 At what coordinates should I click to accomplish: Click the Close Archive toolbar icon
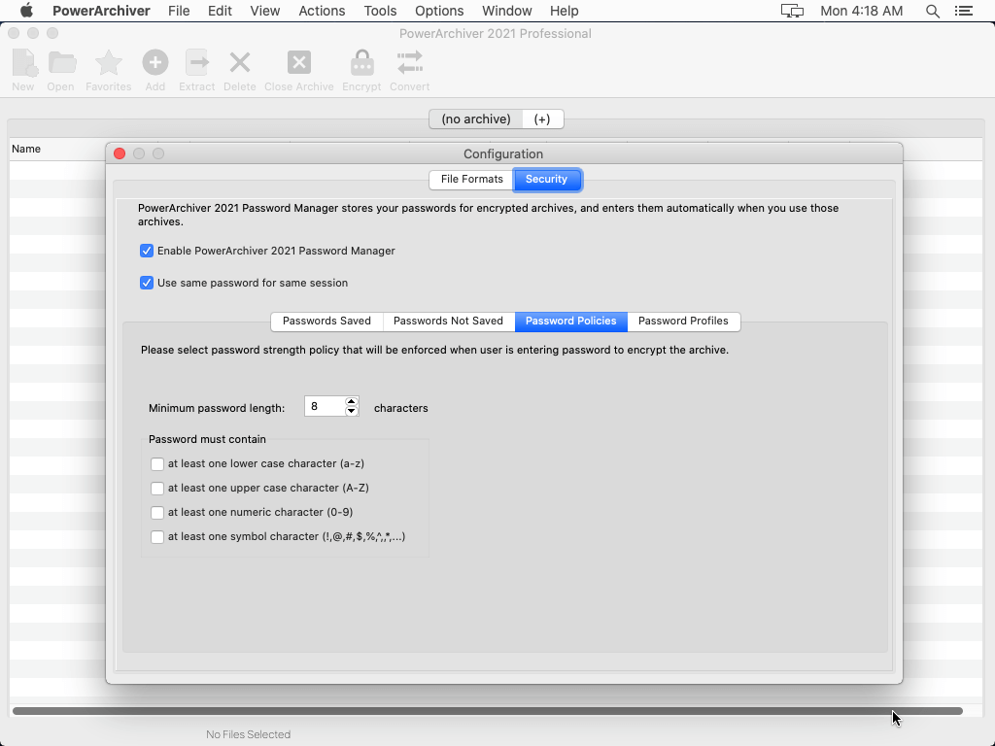pos(299,63)
